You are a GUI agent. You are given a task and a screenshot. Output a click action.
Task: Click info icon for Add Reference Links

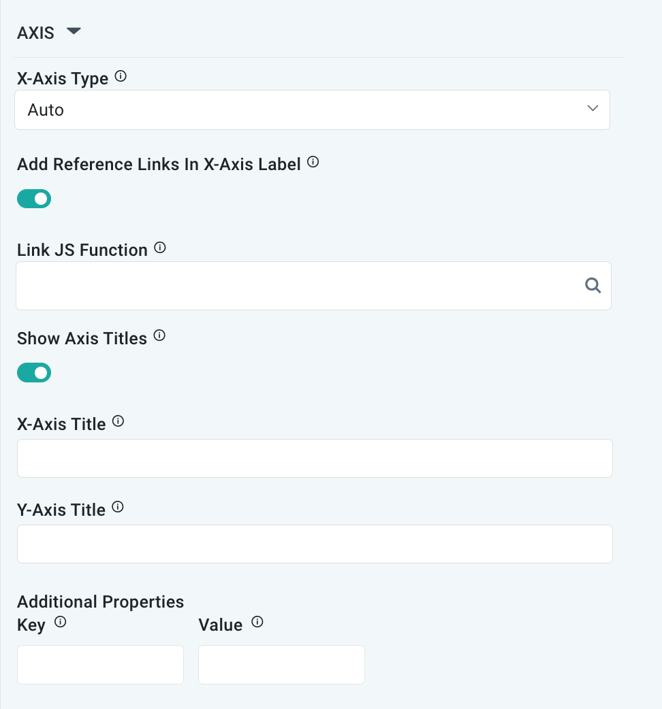point(313,163)
